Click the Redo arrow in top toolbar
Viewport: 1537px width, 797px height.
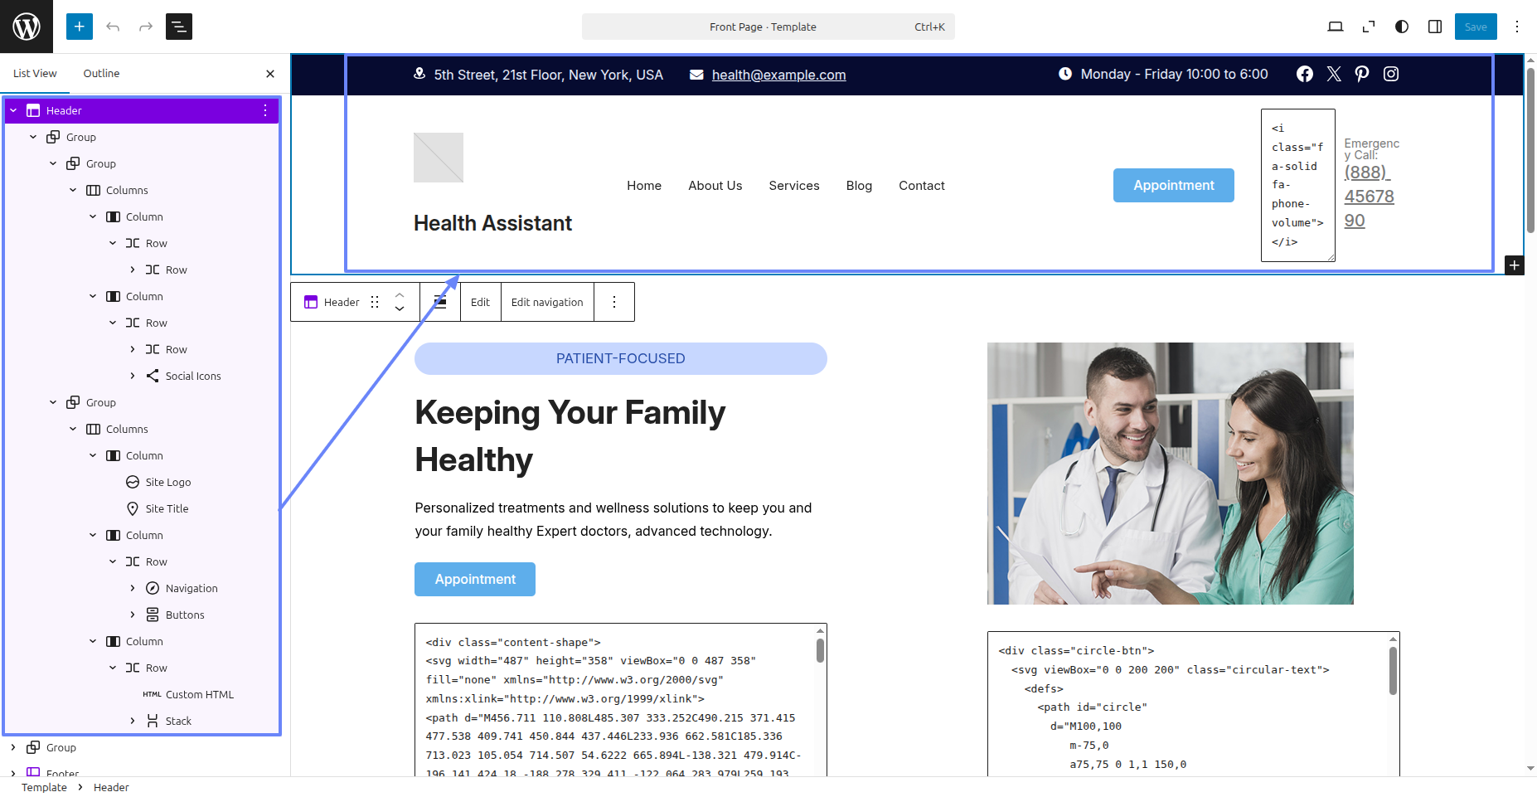tap(146, 27)
